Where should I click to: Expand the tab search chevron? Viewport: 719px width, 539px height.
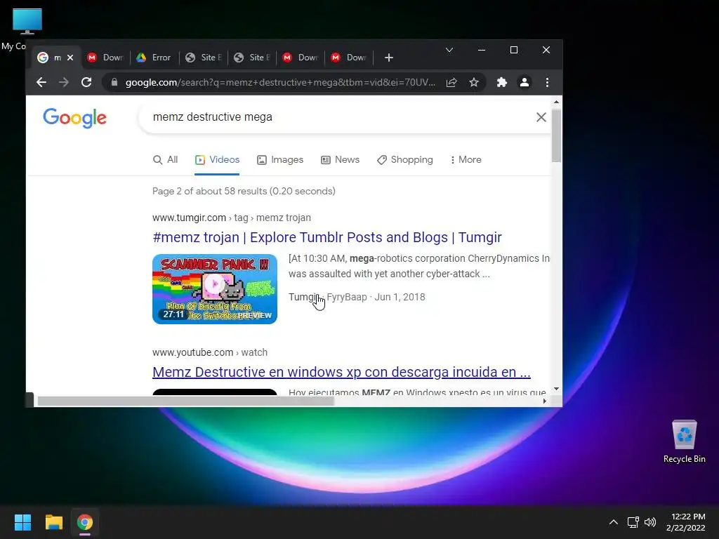(449, 50)
